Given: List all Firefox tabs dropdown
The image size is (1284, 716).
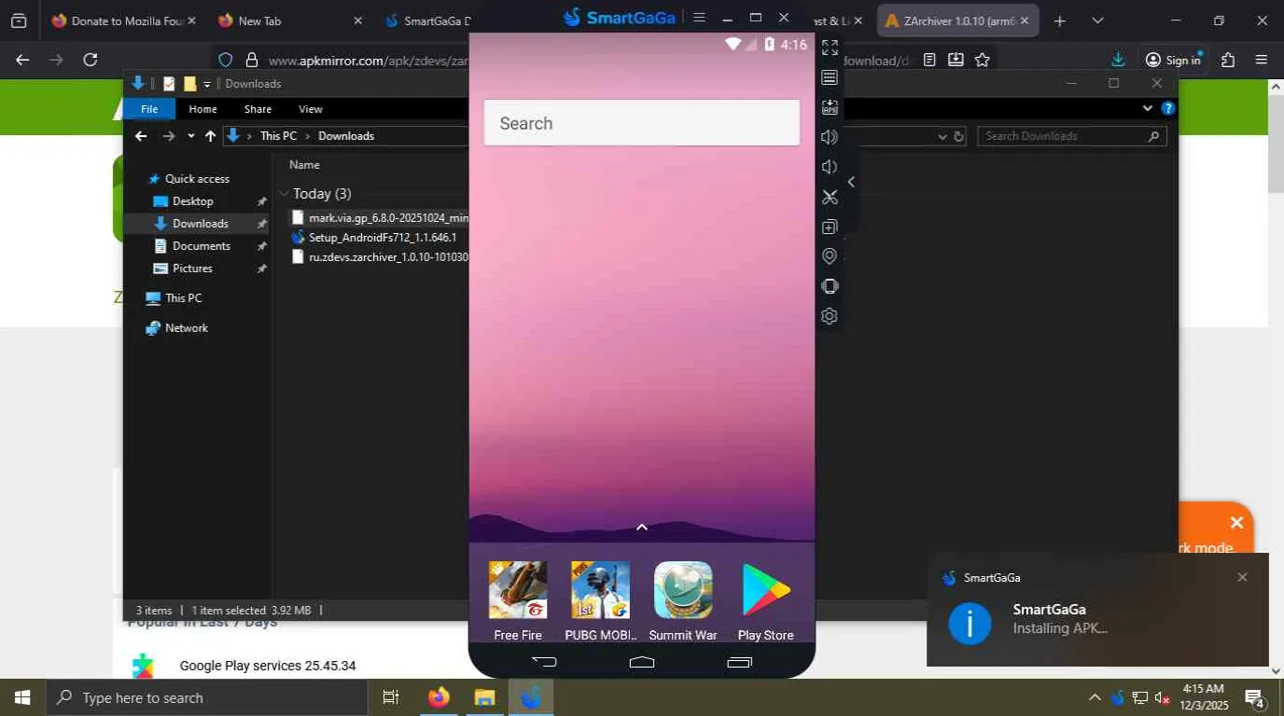Looking at the screenshot, I should coord(1097,21).
